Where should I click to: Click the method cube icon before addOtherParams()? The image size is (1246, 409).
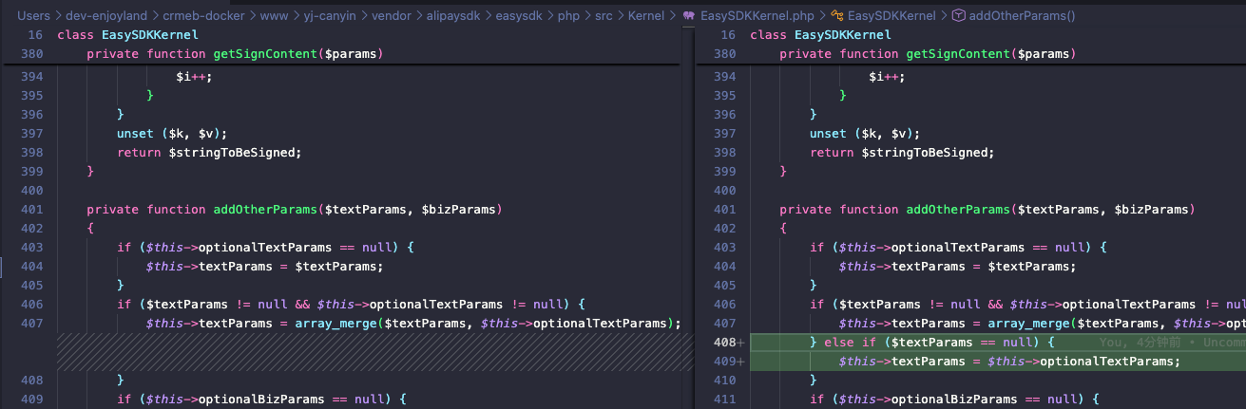pos(958,16)
